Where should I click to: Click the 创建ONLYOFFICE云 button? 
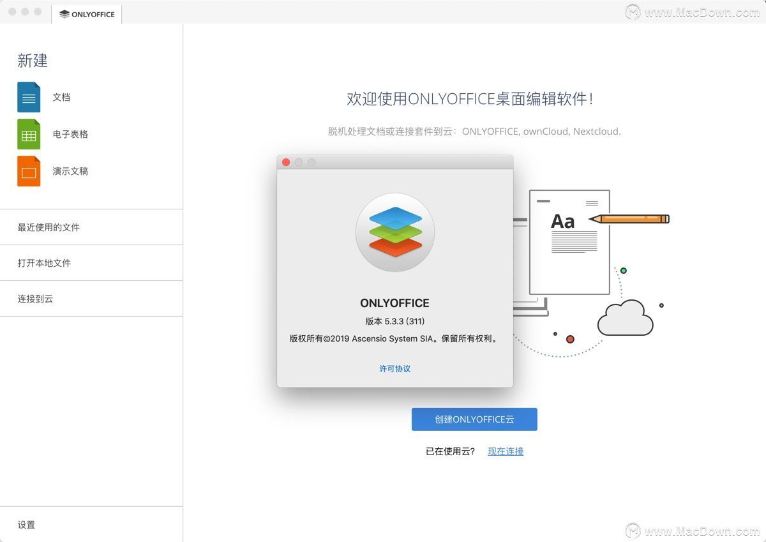click(474, 419)
